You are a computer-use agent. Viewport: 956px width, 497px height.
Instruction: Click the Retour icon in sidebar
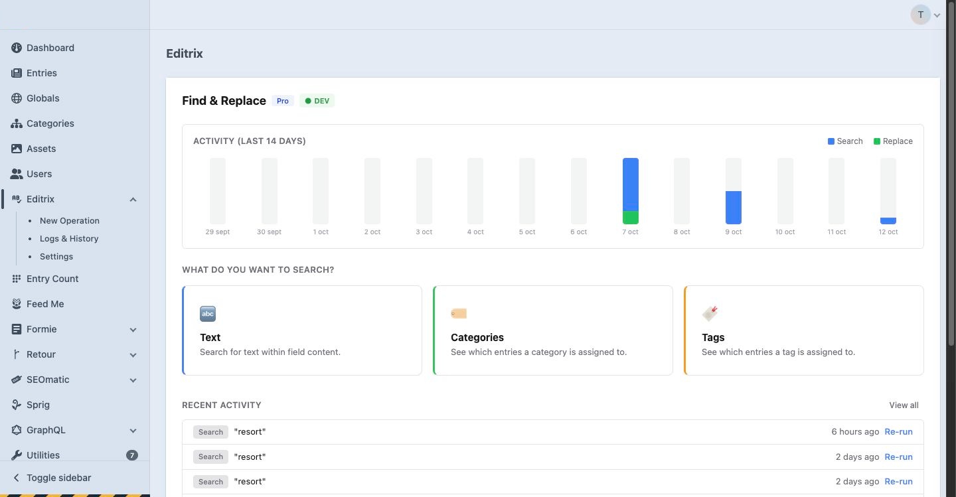17,354
